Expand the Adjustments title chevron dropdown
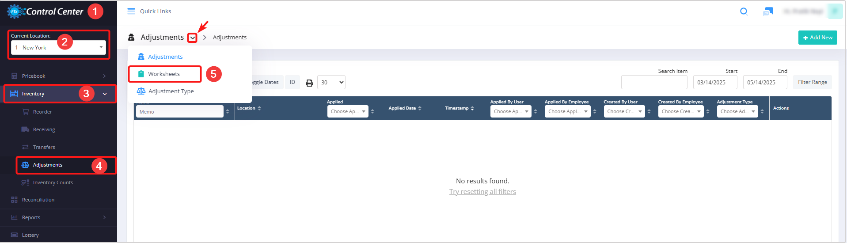 pyautogui.click(x=192, y=38)
